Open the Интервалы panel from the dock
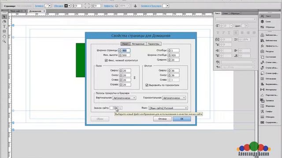 coord(269,90)
